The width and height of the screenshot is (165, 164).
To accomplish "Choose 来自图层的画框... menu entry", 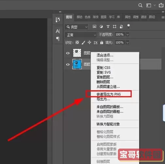I will (x=110, y=112).
